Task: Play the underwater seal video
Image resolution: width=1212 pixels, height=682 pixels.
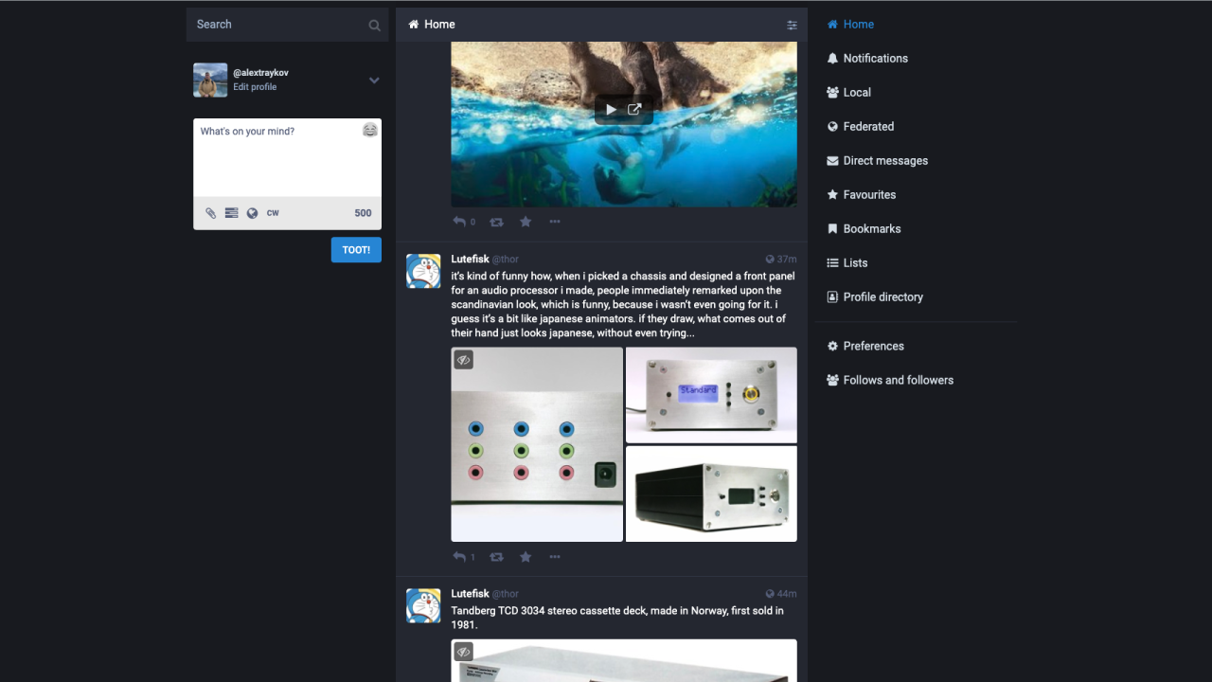Action: 611,109
